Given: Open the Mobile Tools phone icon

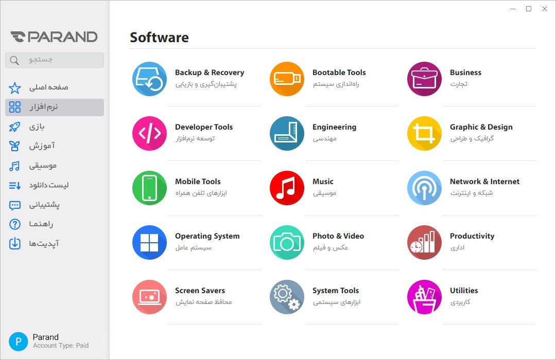Looking at the screenshot, I should (149, 188).
